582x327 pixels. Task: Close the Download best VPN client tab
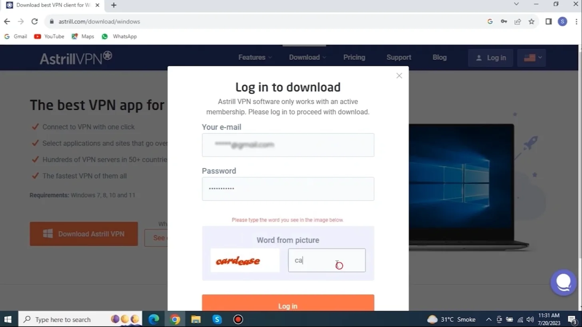97,5
